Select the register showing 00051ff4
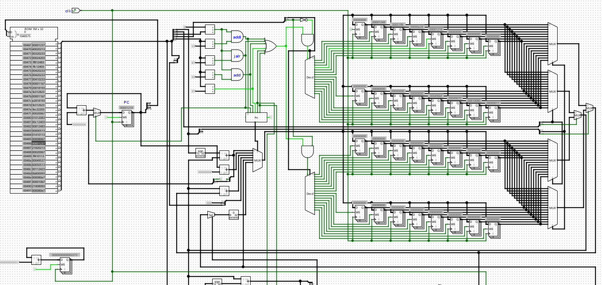The width and height of the screenshot is (602, 285). pyautogui.click(x=399, y=35)
